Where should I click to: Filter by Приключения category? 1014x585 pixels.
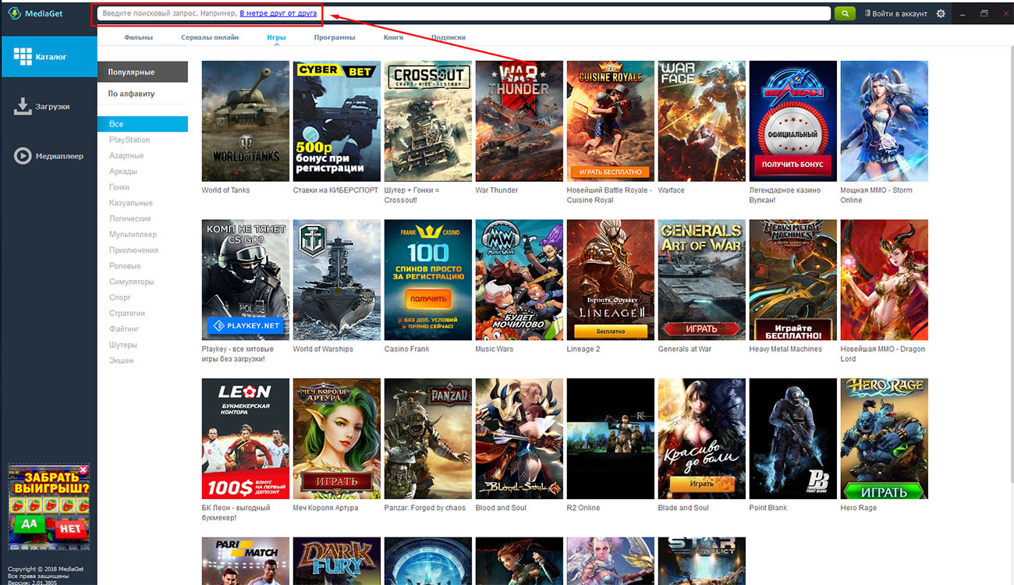133,250
